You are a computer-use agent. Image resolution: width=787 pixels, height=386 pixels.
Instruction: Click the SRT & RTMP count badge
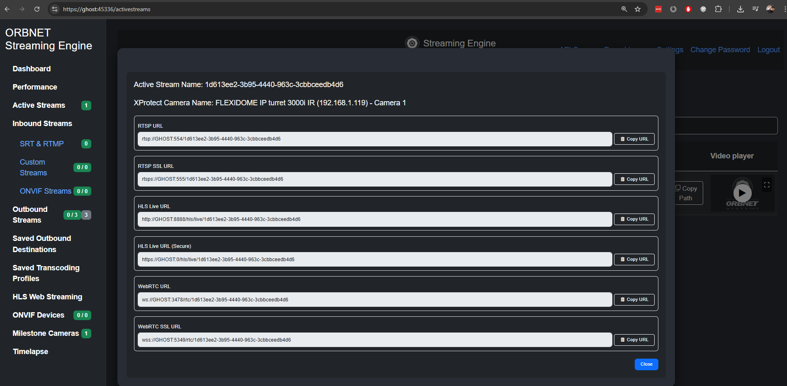pyautogui.click(x=86, y=144)
